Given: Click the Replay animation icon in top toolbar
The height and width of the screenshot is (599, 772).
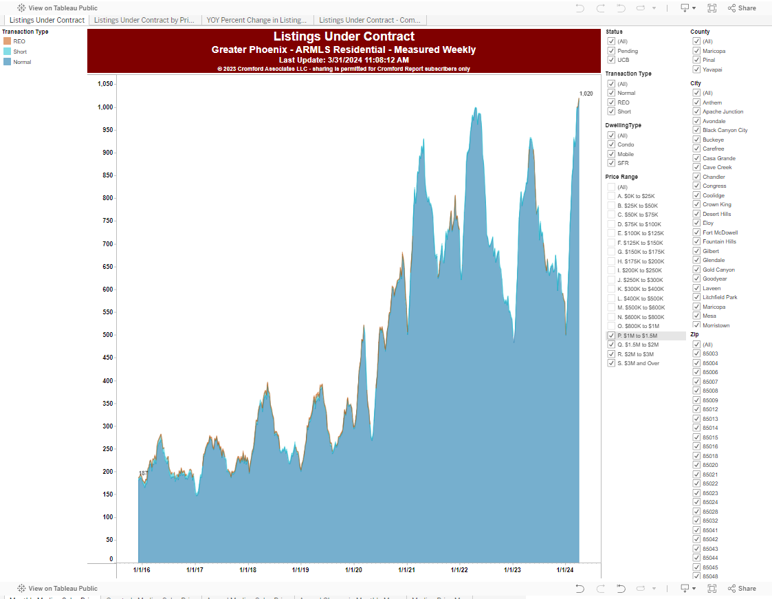Looking at the screenshot, I should pyautogui.click(x=641, y=8).
